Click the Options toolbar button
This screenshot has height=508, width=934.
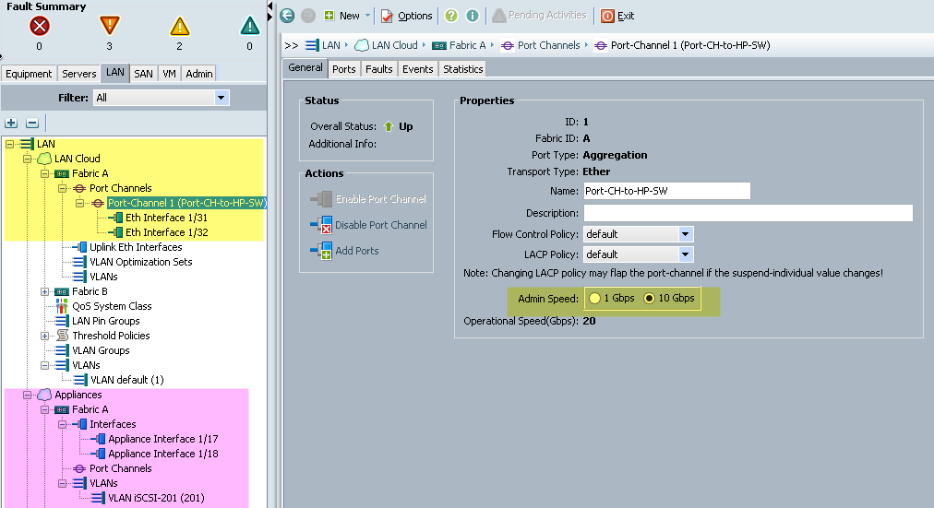(407, 16)
